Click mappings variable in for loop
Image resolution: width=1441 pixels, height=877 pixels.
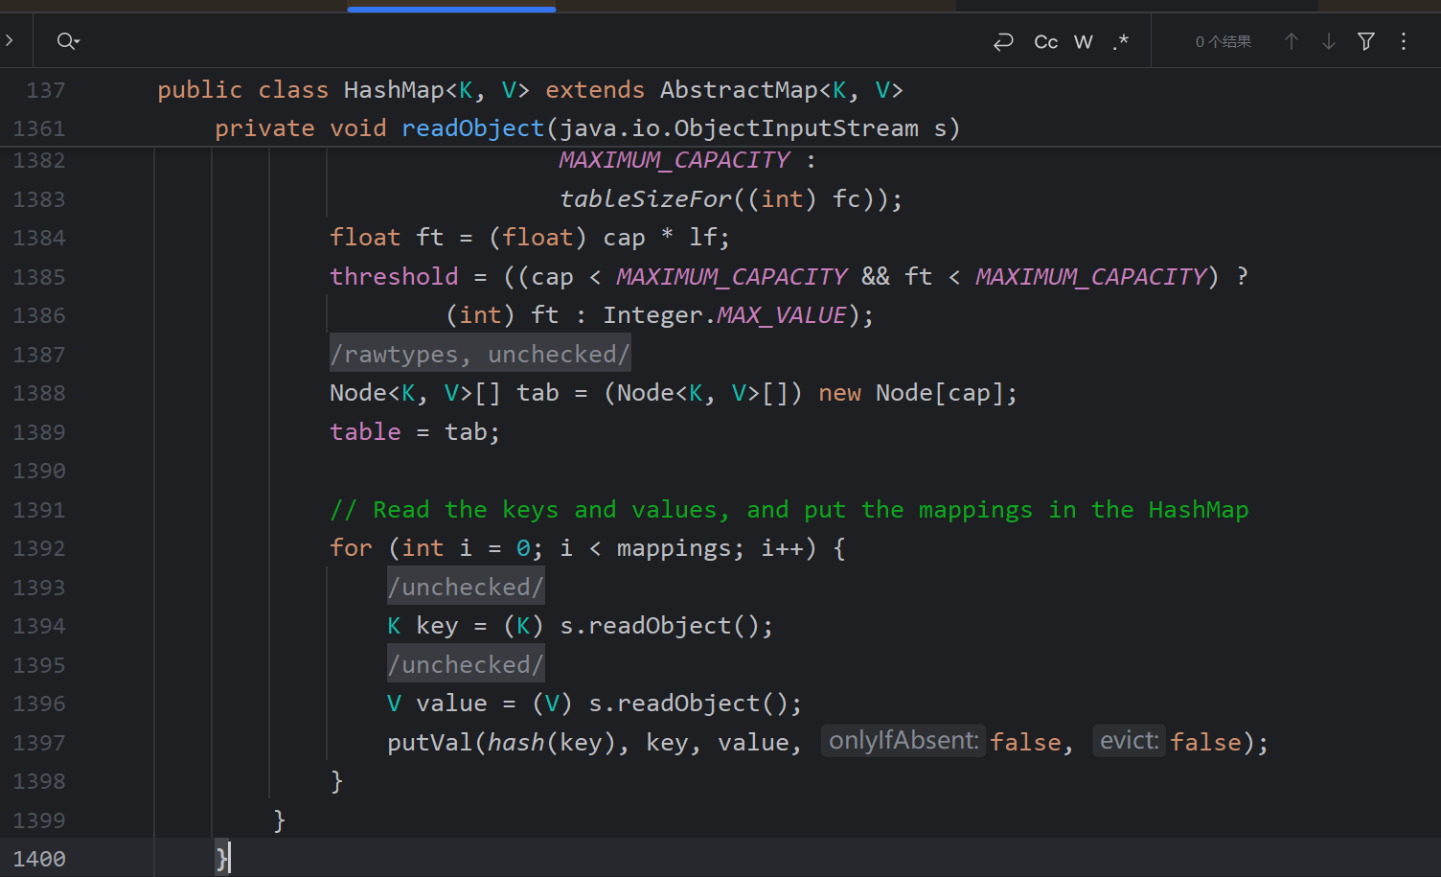pyautogui.click(x=674, y=548)
